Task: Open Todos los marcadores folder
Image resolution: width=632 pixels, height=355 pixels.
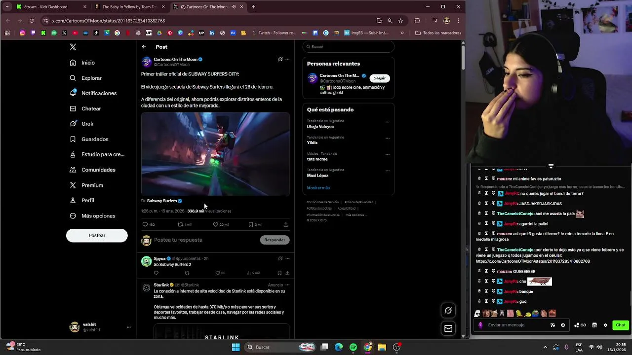Action: click(x=438, y=33)
